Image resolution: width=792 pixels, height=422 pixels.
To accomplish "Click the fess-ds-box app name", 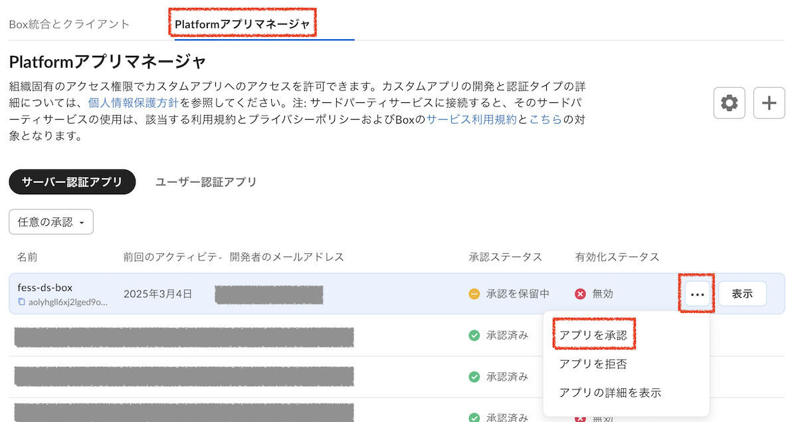I will click(x=45, y=288).
